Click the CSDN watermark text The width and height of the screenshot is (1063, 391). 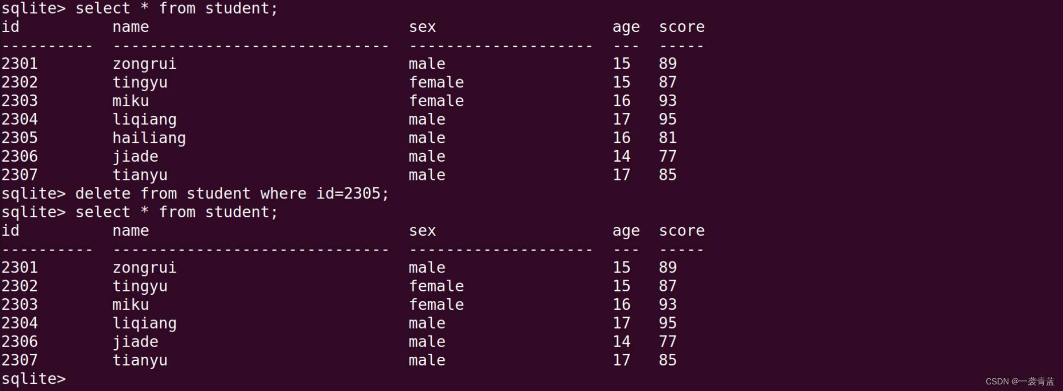pyautogui.click(x=1020, y=381)
